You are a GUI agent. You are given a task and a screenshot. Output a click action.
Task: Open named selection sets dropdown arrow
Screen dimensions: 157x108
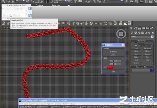(x=122, y=1)
